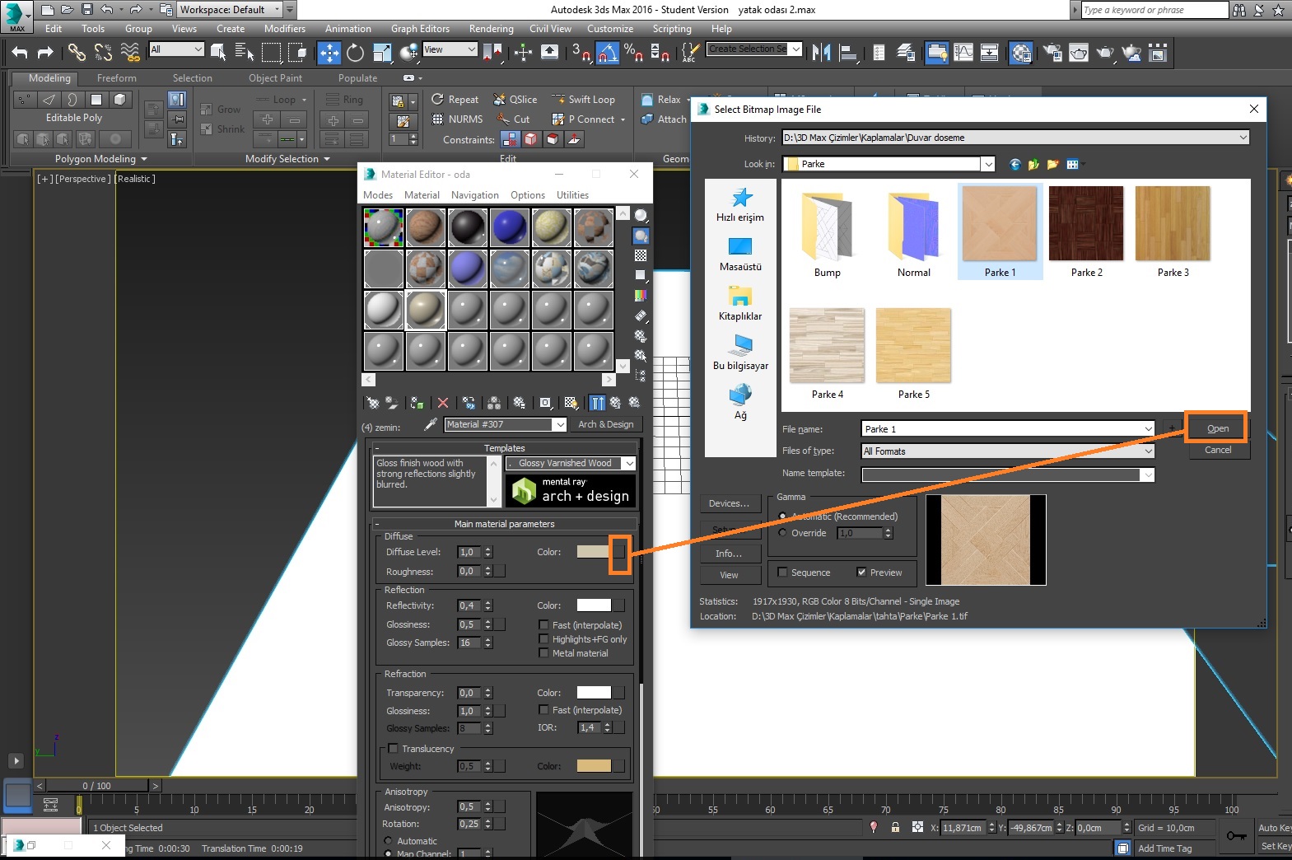Click the Arch & Design material type button
The image size is (1292, 860).
pyautogui.click(x=605, y=424)
